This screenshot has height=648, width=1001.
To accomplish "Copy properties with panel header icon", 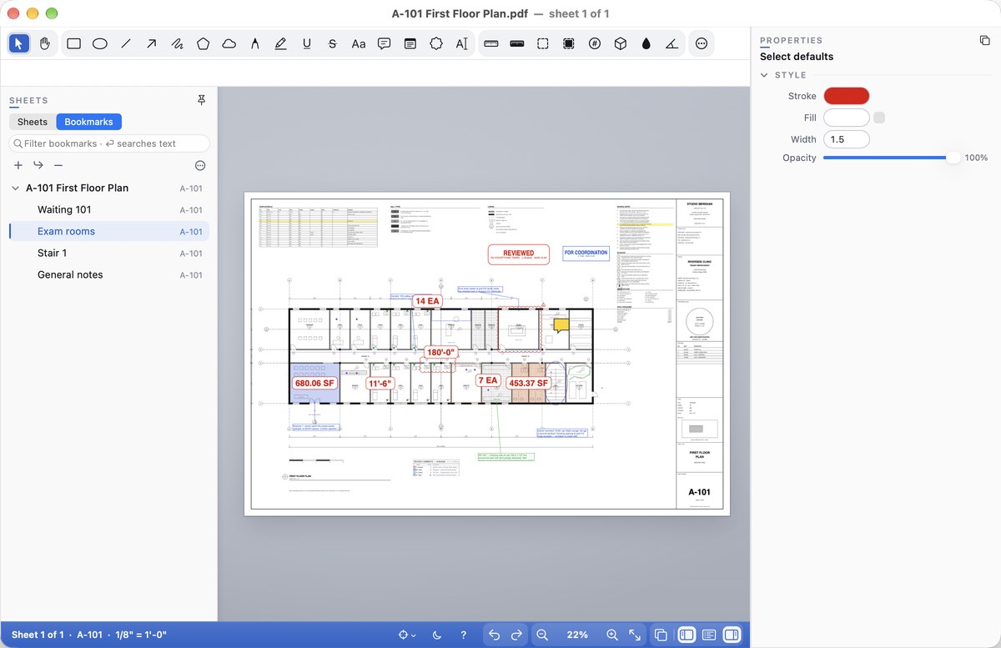I will (984, 40).
